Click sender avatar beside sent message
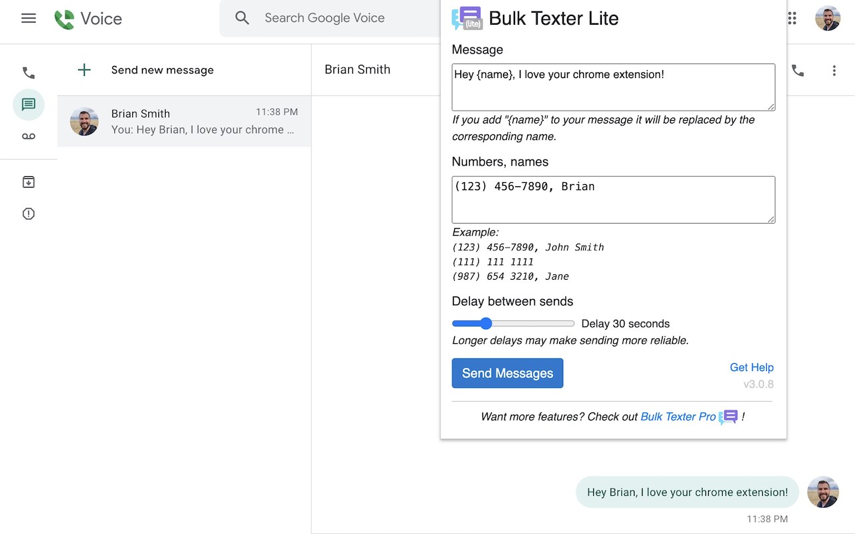This screenshot has width=855, height=534. pyautogui.click(x=823, y=492)
